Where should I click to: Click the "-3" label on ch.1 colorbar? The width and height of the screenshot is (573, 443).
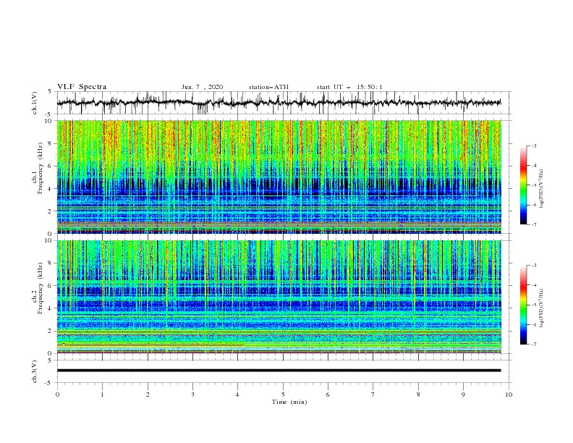533,145
